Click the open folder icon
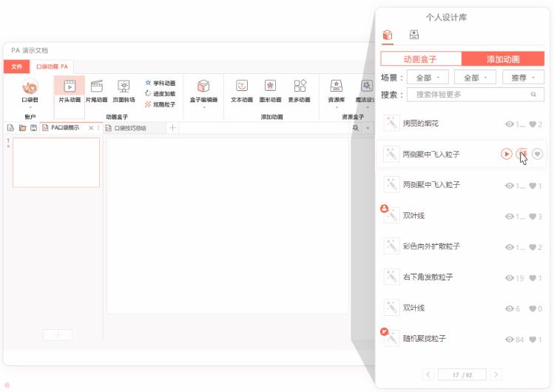This screenshot has width=554, height=392. (22, 128)
